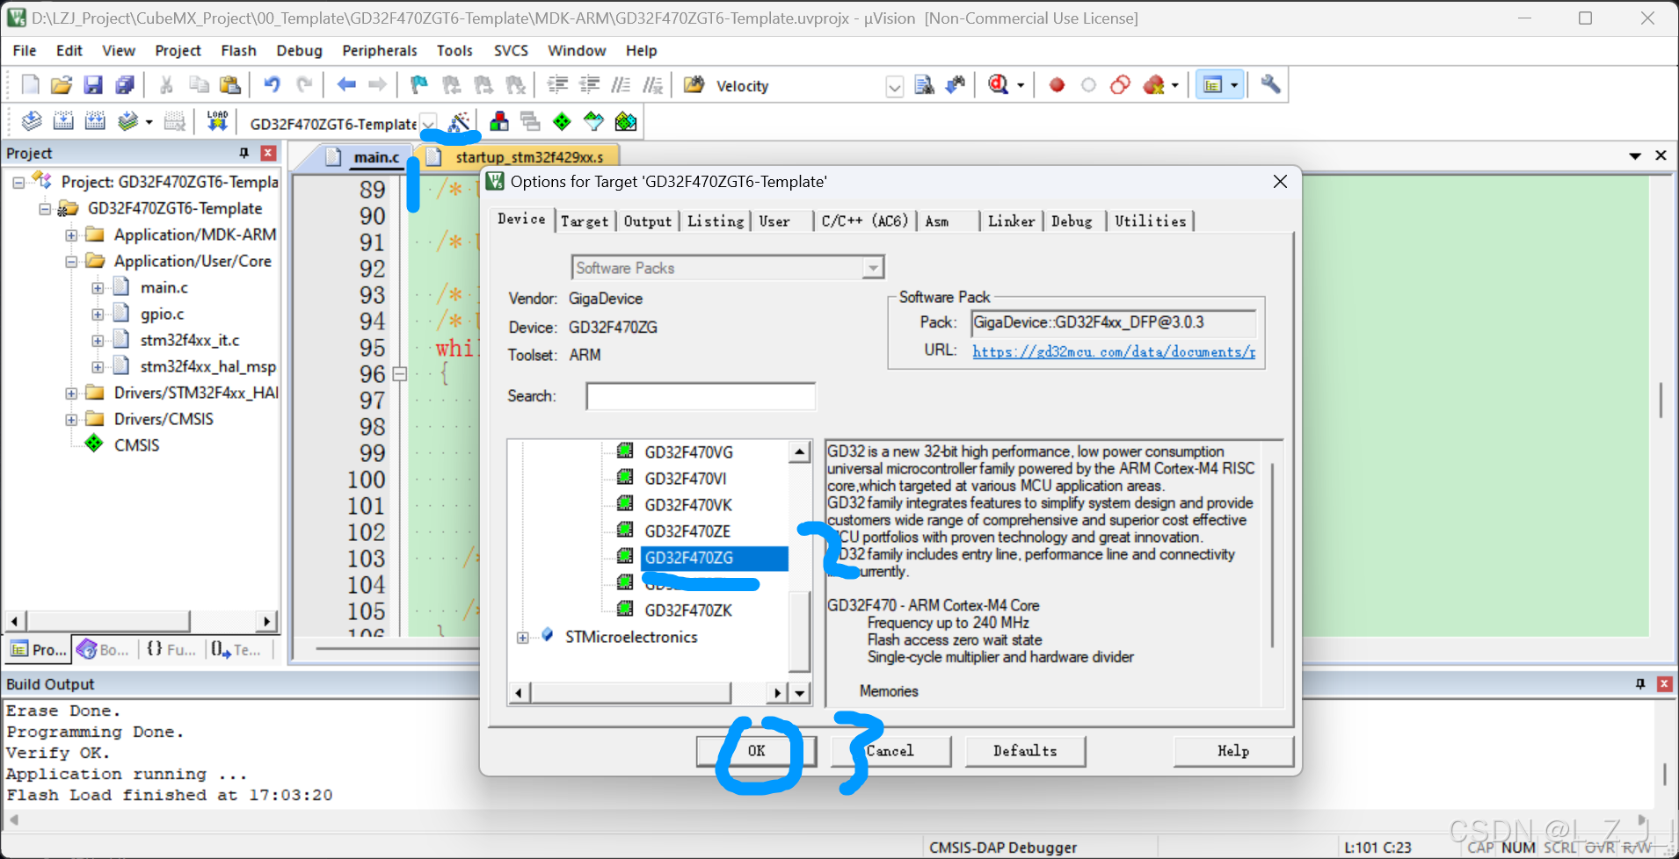This screenshot has width=1679, height=859.
Task: Open the kill breakpoints dropdown arrow
Action: tap(1175, 85)
